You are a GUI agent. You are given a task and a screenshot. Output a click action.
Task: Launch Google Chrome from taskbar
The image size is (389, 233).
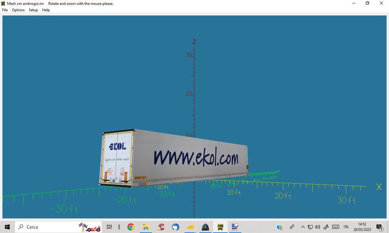(x=131, y=227)
